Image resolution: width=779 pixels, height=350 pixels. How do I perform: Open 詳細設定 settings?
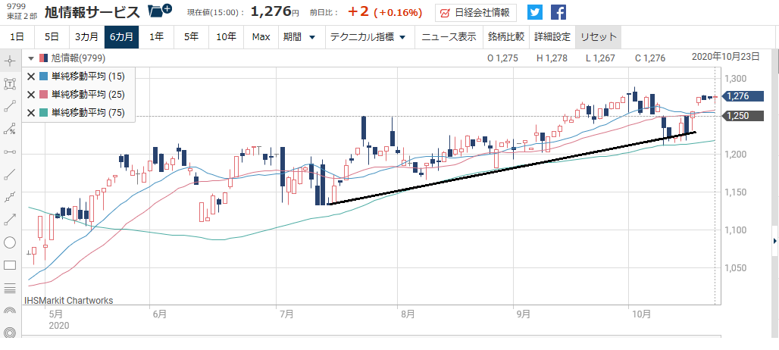(552, 37)
